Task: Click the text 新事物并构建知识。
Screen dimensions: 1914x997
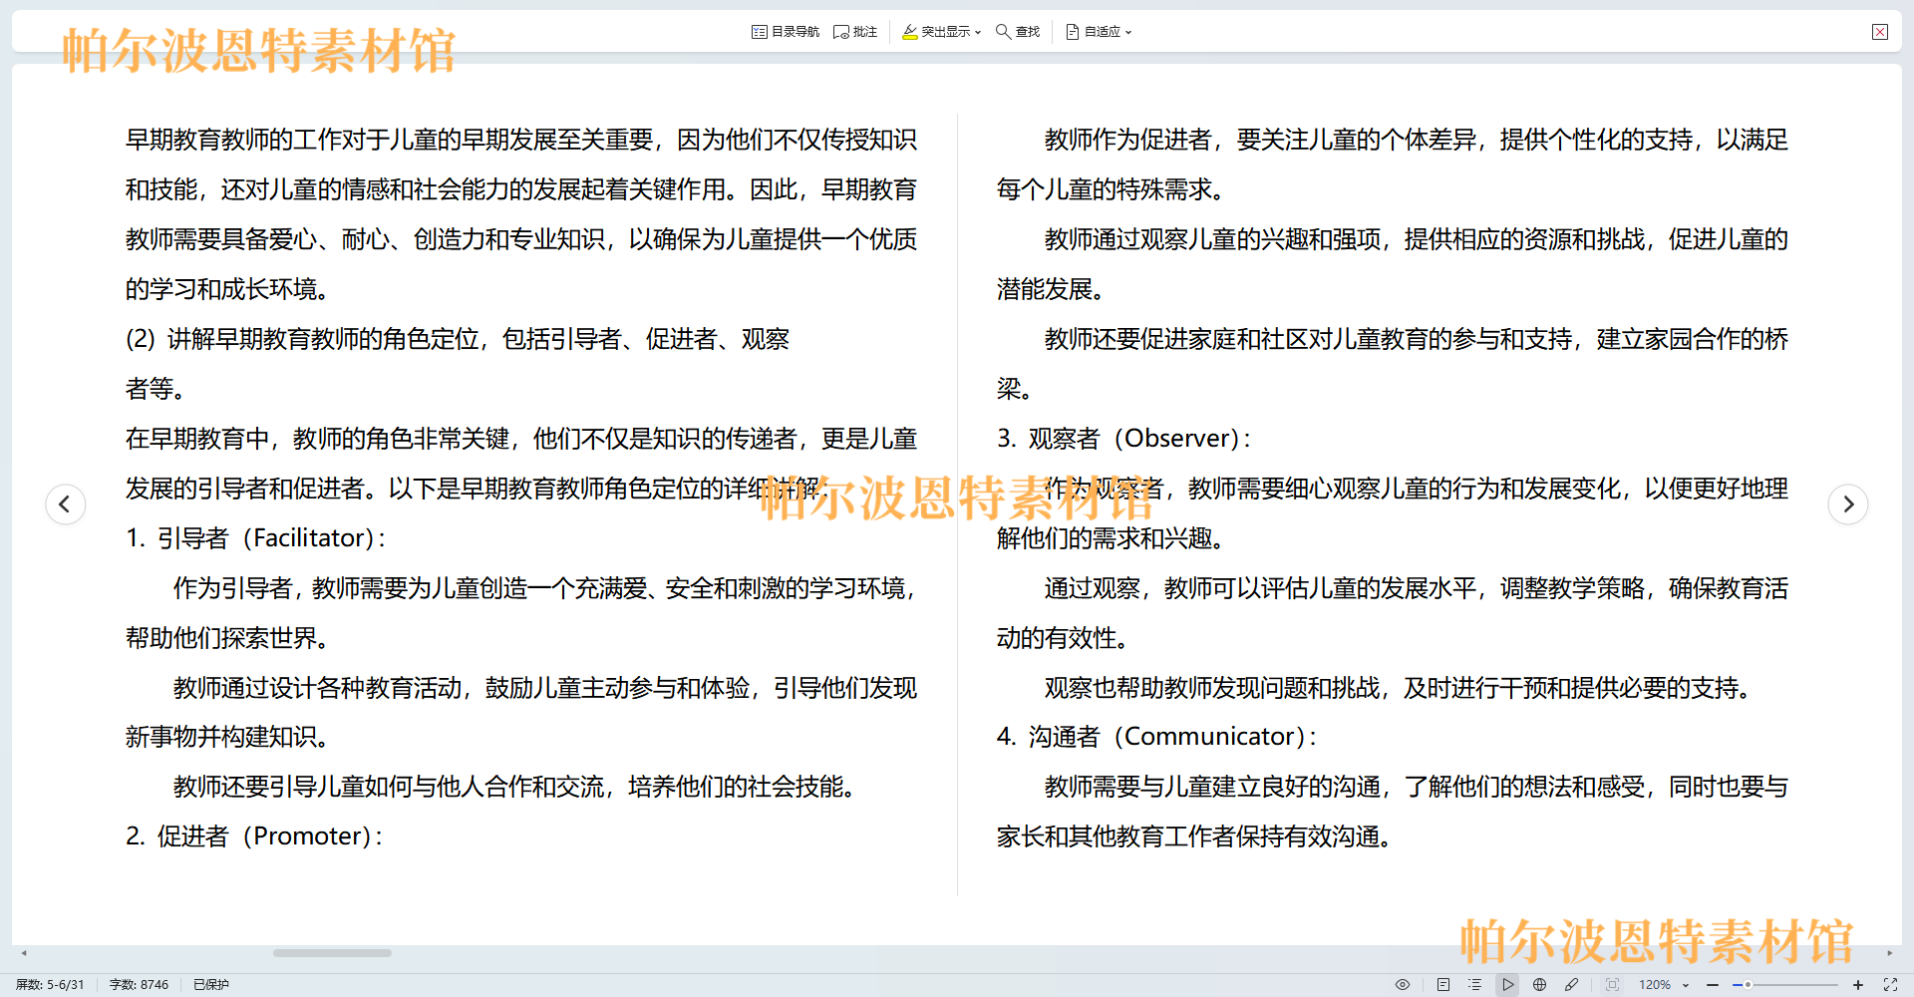Action: (x=227, y=737)
